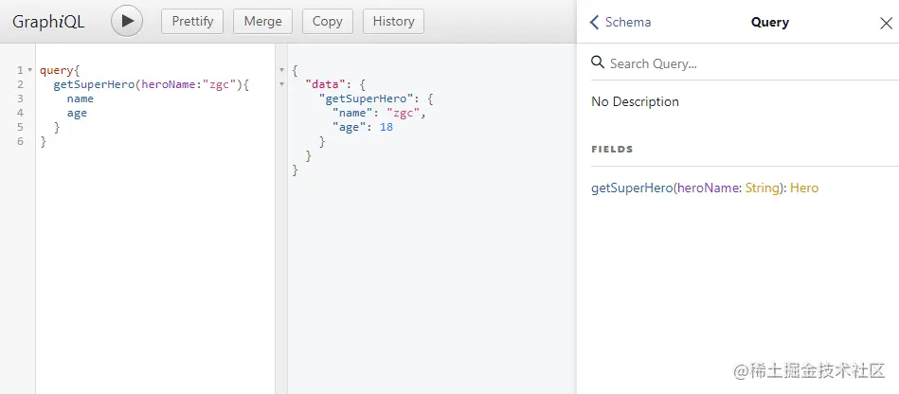Close the documentation explorer with the X

[886, 23]
